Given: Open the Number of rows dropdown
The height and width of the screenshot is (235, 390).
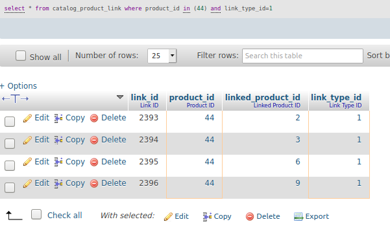Looking at the screenshot, I should click(x=162, y=56).
